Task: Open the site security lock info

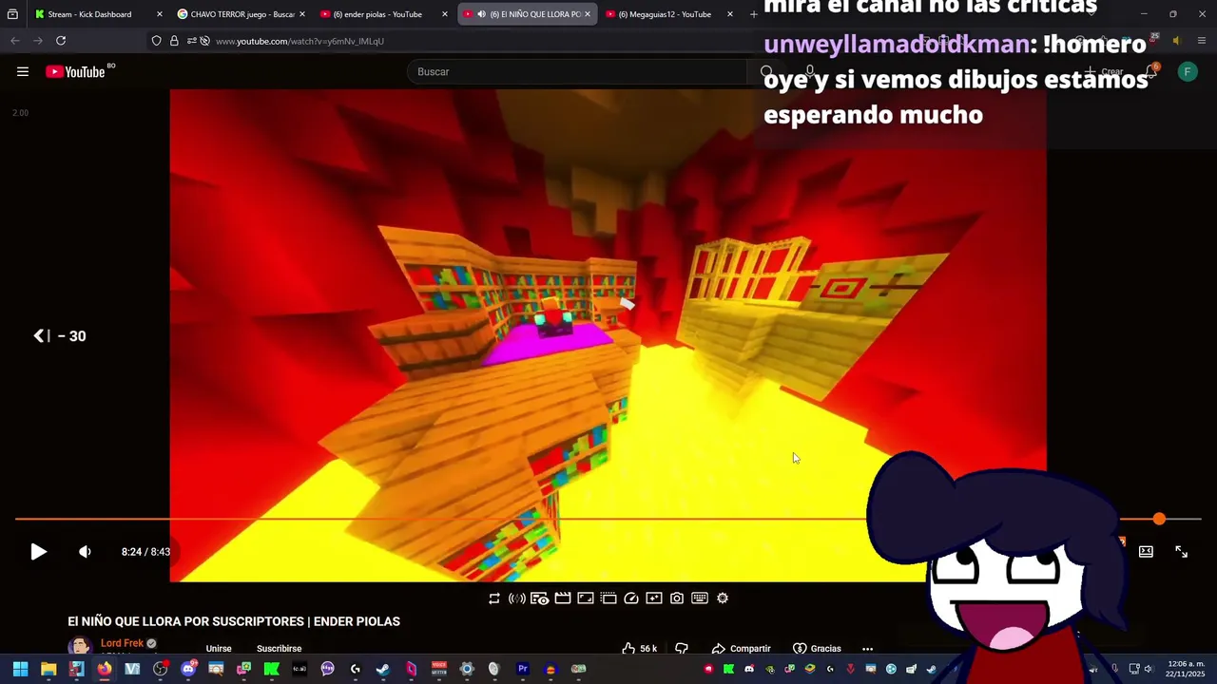Action: click(x=174, y=41)
